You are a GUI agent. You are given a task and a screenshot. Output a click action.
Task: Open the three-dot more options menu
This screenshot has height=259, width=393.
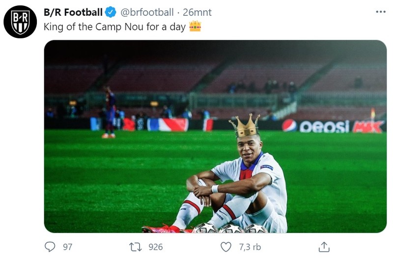[380, 12]
